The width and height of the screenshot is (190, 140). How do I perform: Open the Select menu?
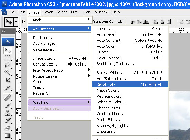click(x=62, y=12)
